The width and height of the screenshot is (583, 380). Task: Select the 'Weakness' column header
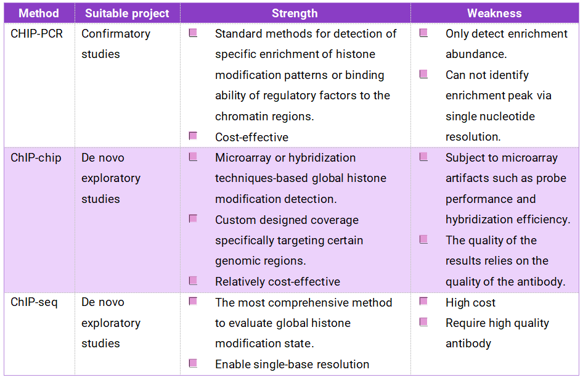click(x=494, y=13)
